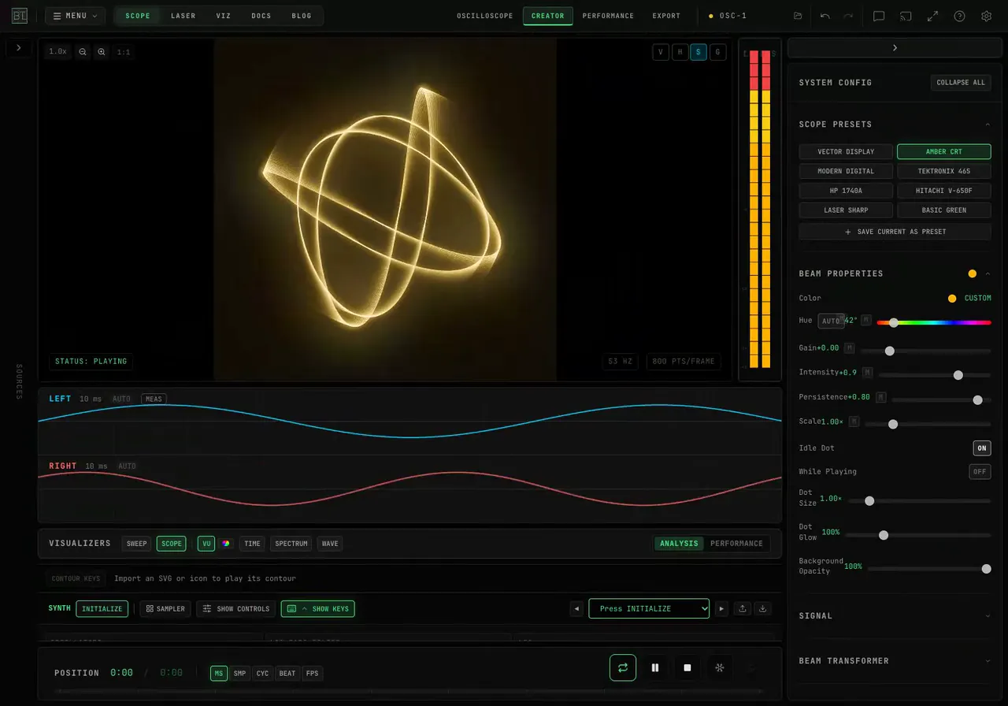Undo the last action
The height and width of the screenshot is (706, 1008).
(825, 16)
